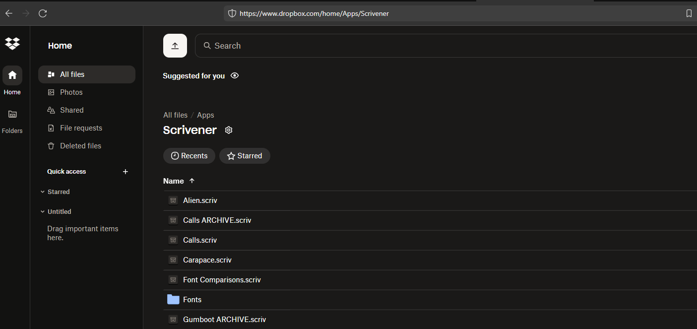Viewport: 697px width, 329px height.
Task: Reload the page with refresh icon
Action: (43, 13)
